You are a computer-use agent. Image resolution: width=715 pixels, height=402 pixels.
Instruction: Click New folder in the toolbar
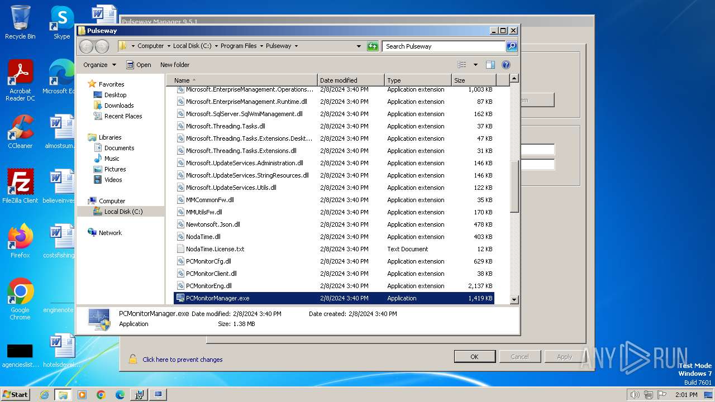coord(175,65)
